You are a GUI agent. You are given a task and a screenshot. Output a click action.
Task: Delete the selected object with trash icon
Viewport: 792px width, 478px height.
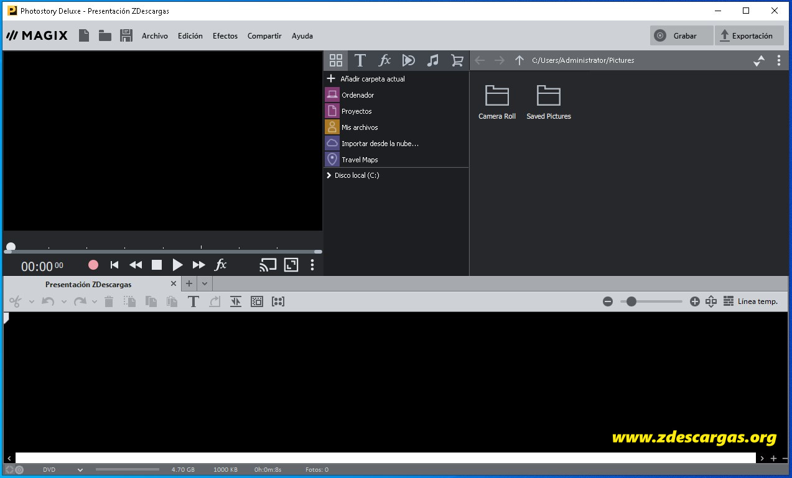[109, 301]
